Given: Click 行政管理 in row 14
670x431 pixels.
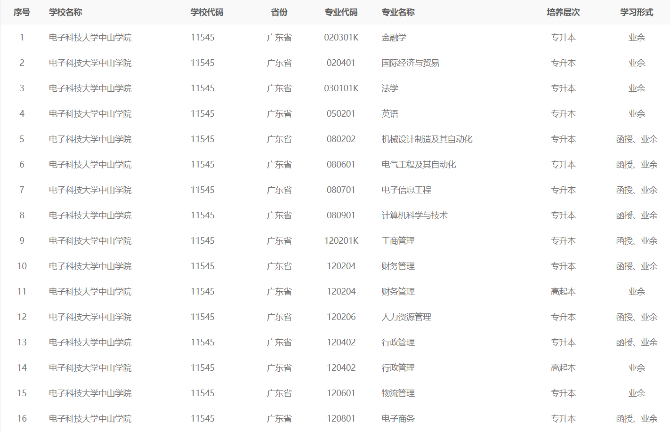Looking at the screenshot, I should (x=398, y=368).
